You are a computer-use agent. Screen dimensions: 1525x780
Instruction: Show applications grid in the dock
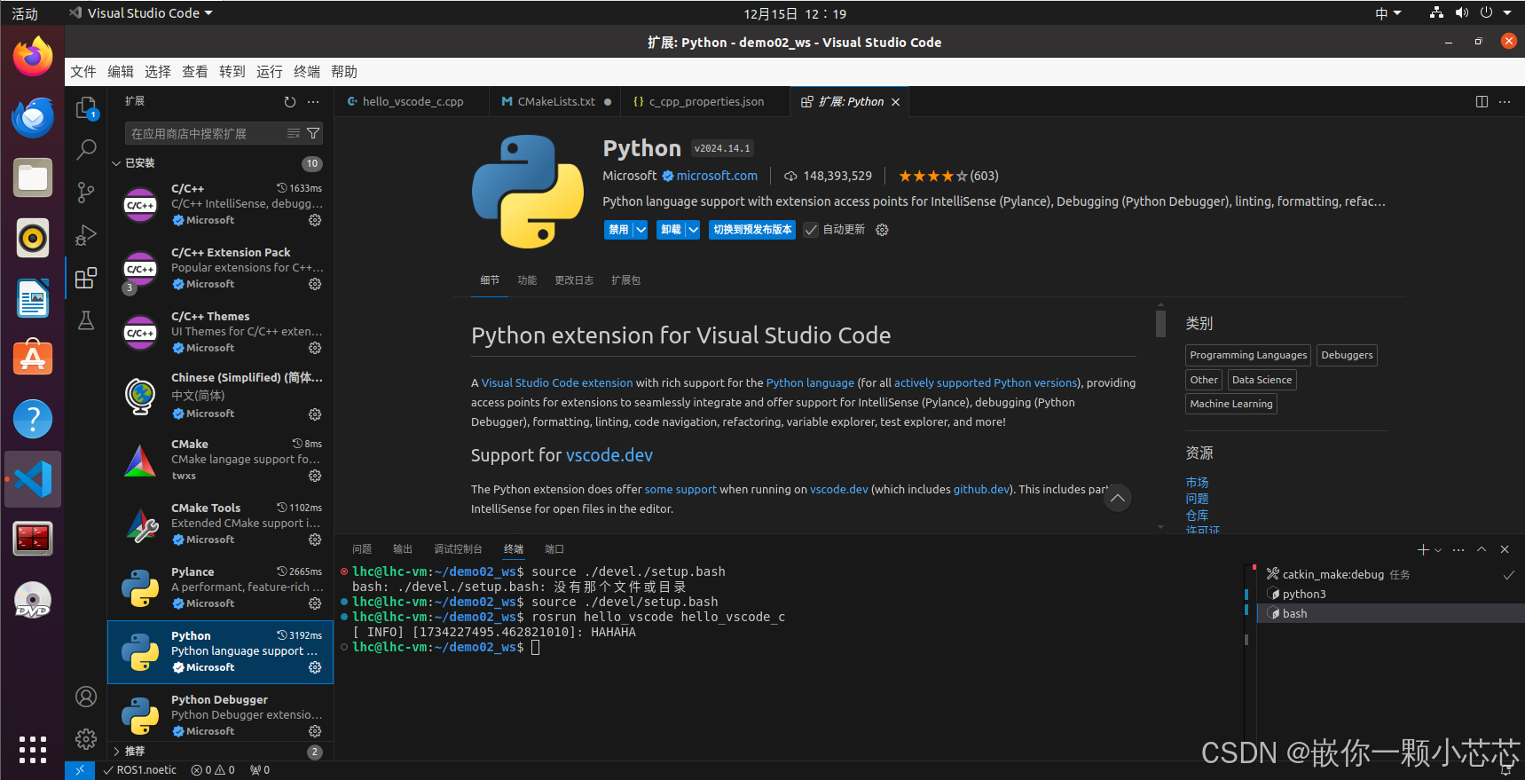33,750
